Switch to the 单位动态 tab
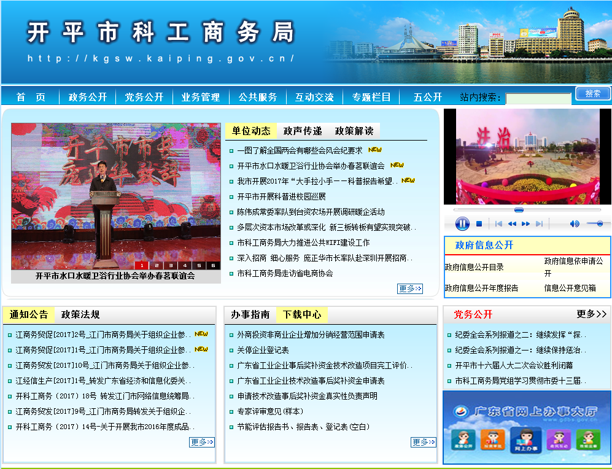The width and height of the screenshot is (612, 469). coord(251,131)
